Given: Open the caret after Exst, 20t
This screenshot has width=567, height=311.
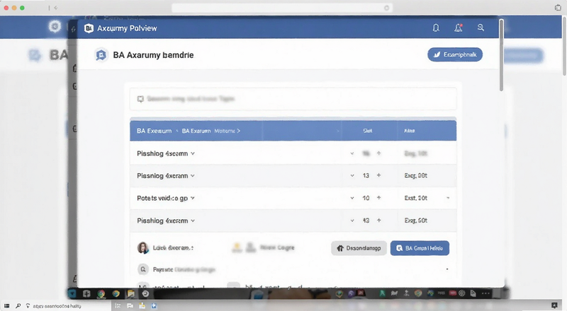Looking at the screenshot, I should pos(448,198).
